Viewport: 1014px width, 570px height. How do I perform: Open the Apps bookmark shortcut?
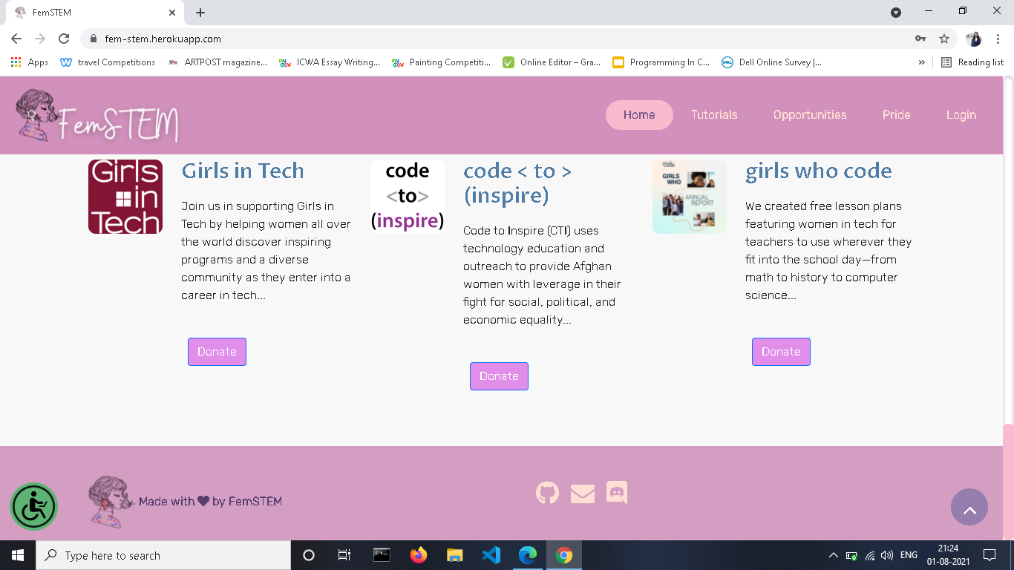(30, 62)
